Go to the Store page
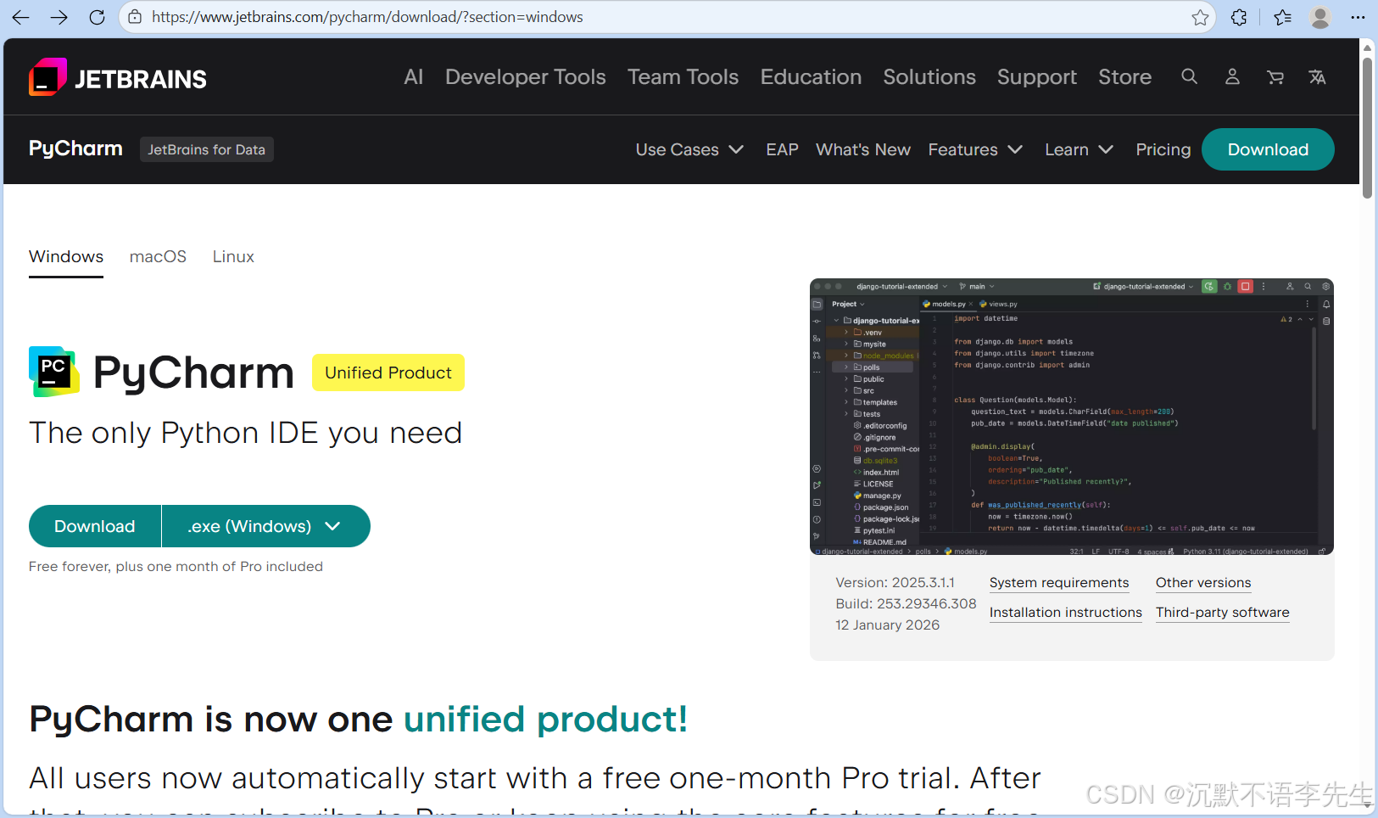 [1124, 76]
